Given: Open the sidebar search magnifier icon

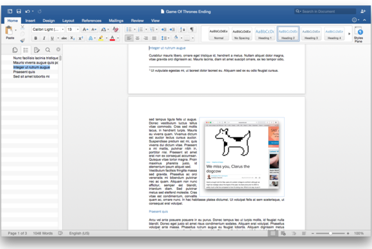Looking at the screenshot, I should pyautogui.click(x=47, y=50).
